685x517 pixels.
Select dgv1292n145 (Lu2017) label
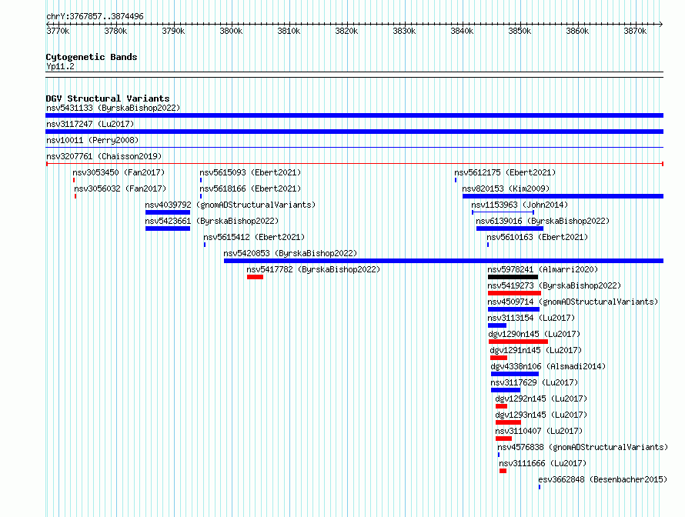click(x=541, y=399)
